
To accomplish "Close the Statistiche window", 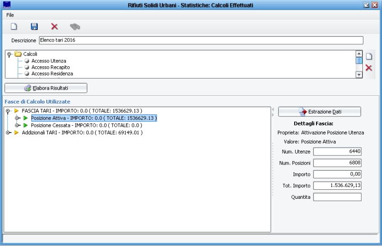I will pyautogui.click(x=375, y=5).
